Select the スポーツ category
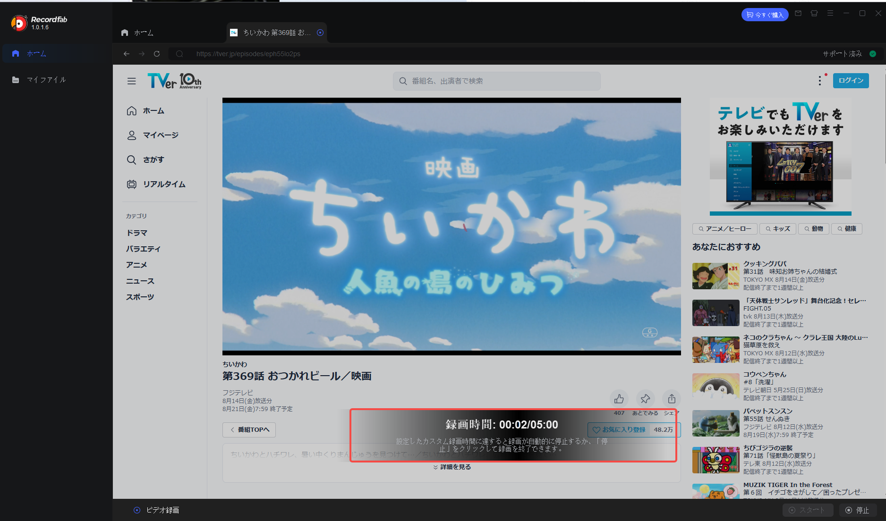The image size is (886, 521). (140, 297)
